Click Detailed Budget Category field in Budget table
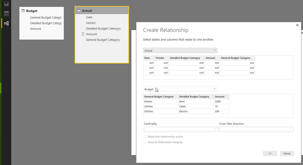This screenshot has height=165, width=303. point(46,23)
